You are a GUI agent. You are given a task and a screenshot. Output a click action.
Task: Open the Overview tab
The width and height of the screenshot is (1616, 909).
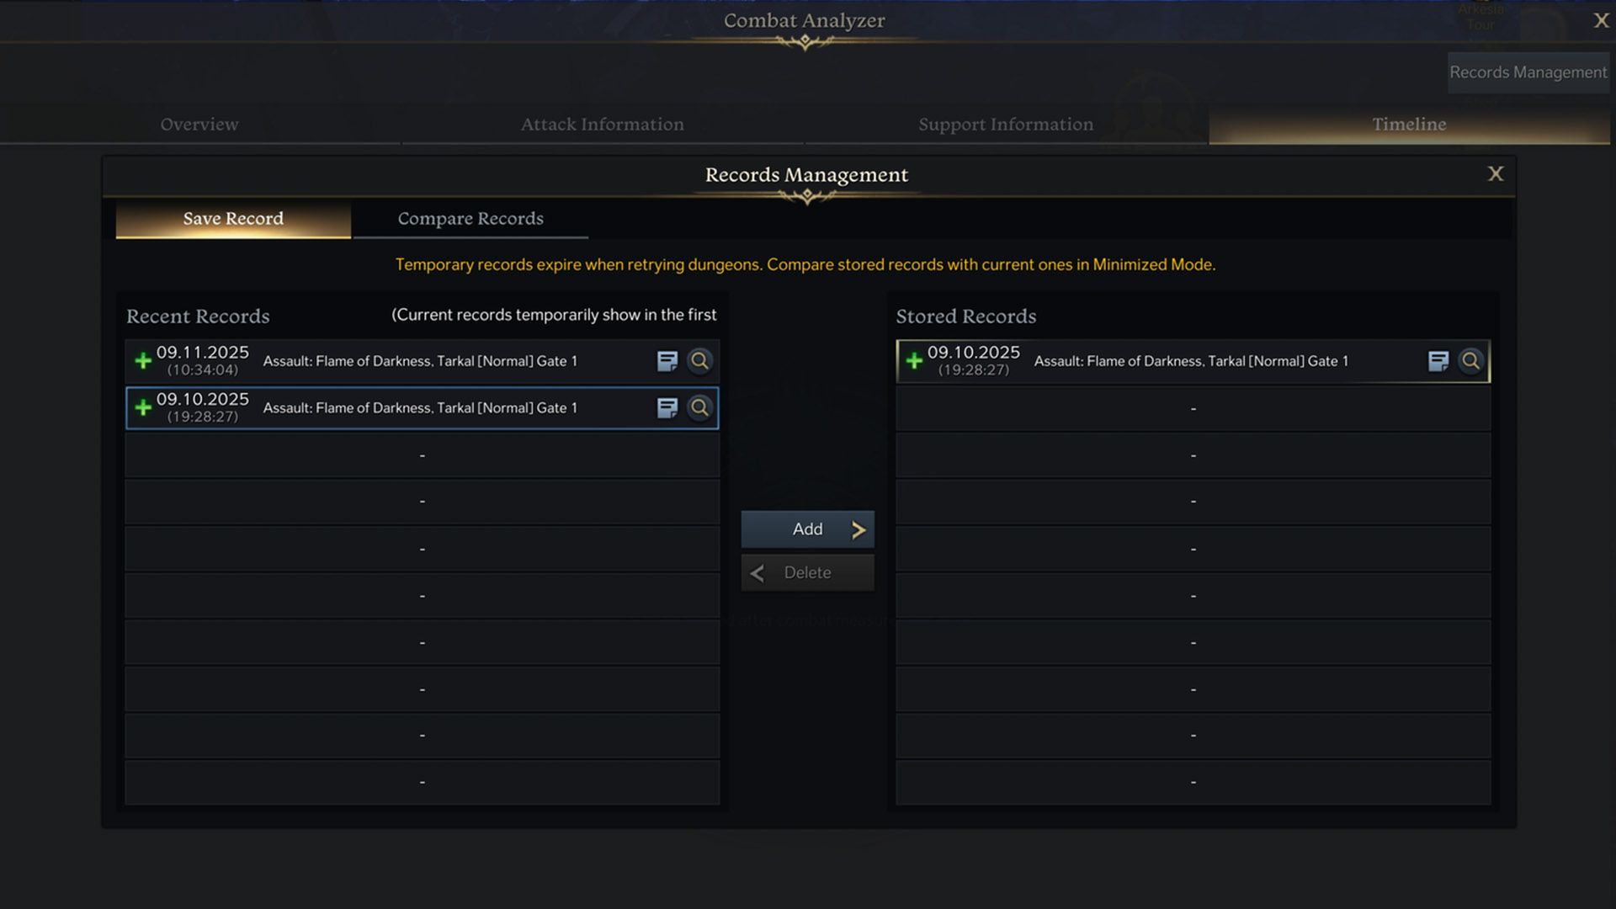(199, 125)
